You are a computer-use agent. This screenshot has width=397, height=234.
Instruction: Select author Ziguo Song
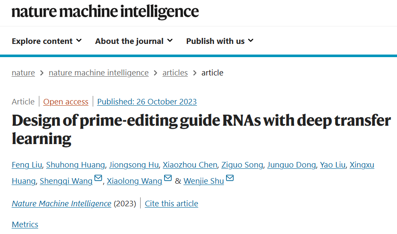click(x=242, y=165)
